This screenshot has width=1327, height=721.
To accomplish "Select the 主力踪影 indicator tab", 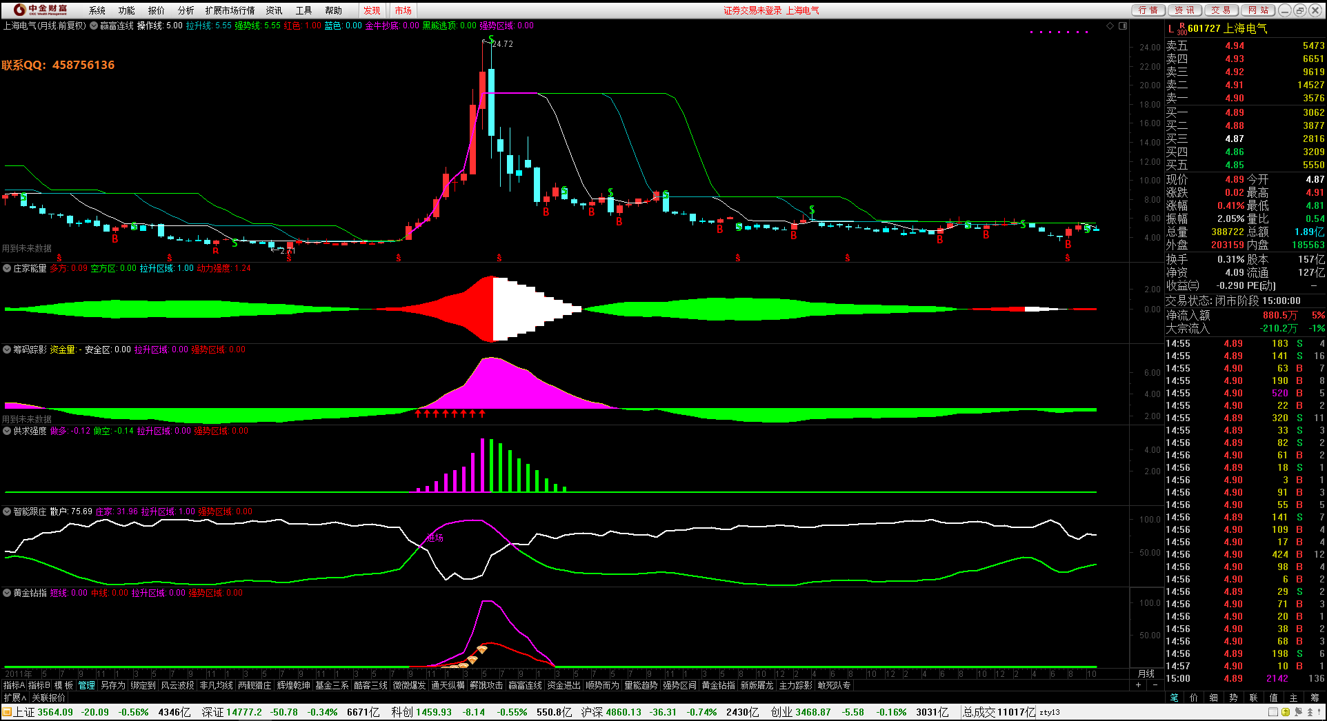I will click(x=795, y=685).
